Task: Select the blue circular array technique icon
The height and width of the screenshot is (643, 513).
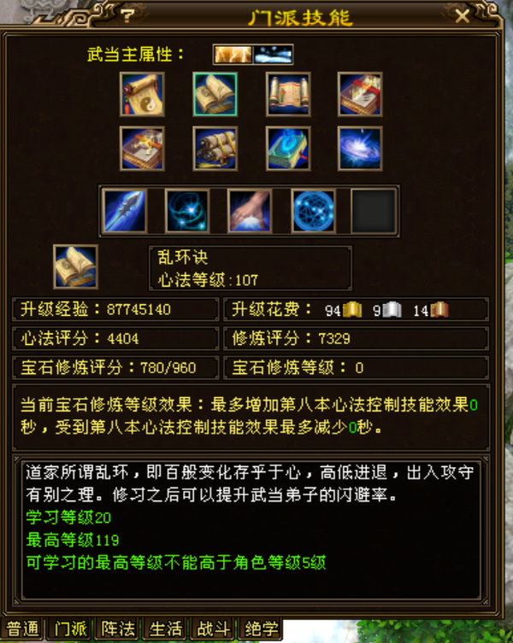Action: click(313, 211)
